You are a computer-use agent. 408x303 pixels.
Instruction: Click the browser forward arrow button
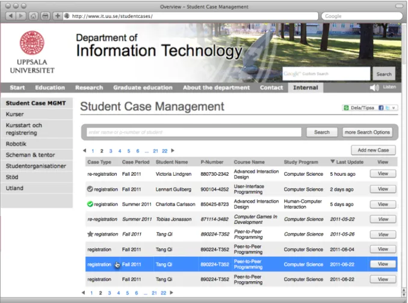pos(21,16)
